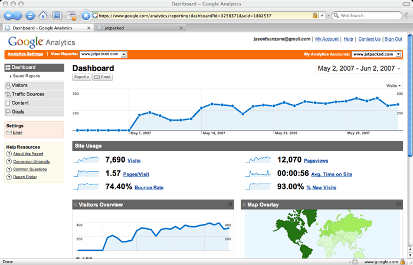Open the My Analytics Accounts dropdown
Image resolution: width=413 pixels, height=265 pixels.
[377, 54]
